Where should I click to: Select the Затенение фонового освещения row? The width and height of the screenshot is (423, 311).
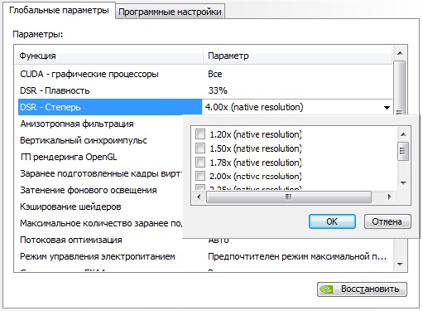pyautogui.click(x=100, y=190)
